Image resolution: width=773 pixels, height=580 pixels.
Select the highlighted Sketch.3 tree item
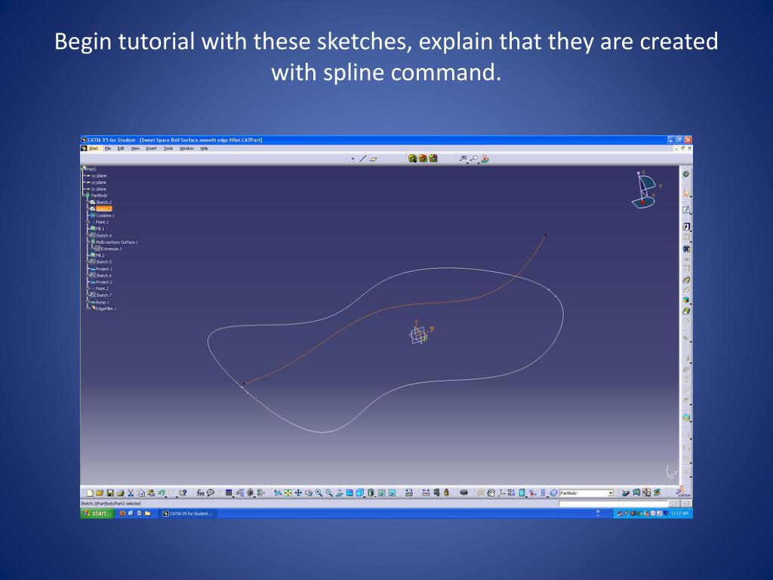[103, 208]
